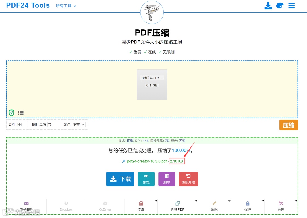Image resolution: width=307 pixels, height=218 pixels.
Task: Open the 颜色 dropdown set to 不变
Action: 78,124
